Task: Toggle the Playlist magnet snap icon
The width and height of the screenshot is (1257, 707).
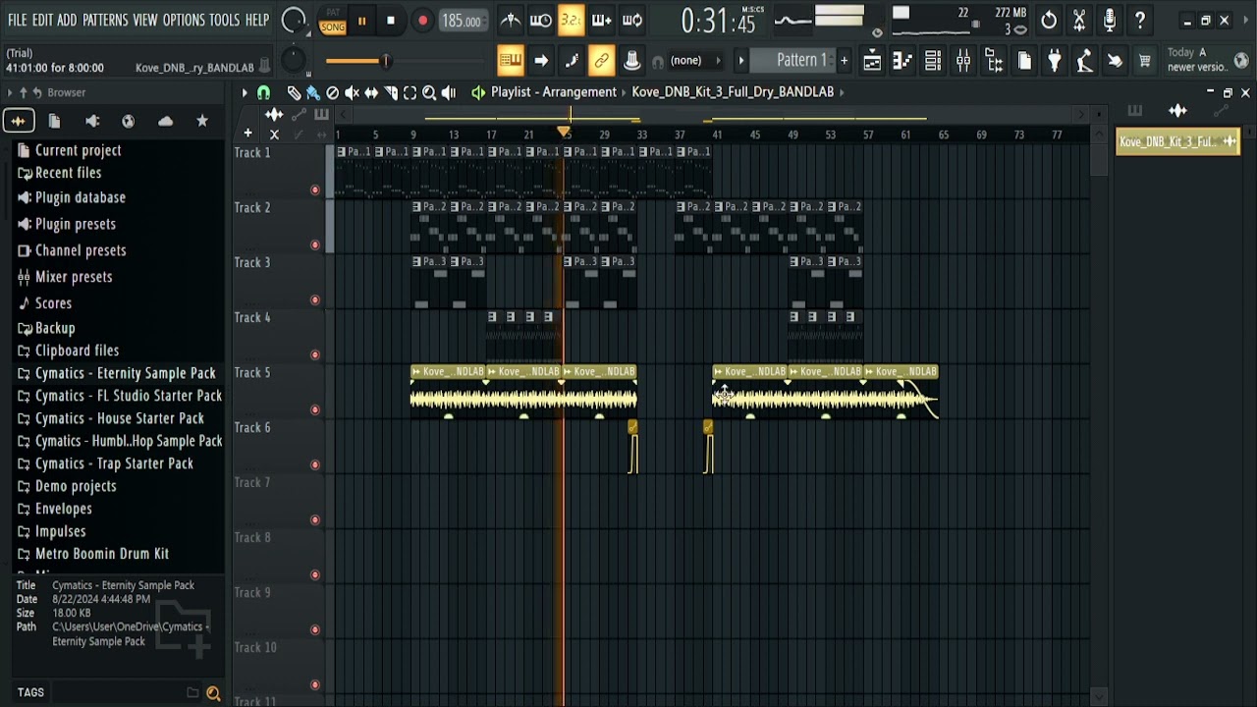Action: (x=263, y=92)
